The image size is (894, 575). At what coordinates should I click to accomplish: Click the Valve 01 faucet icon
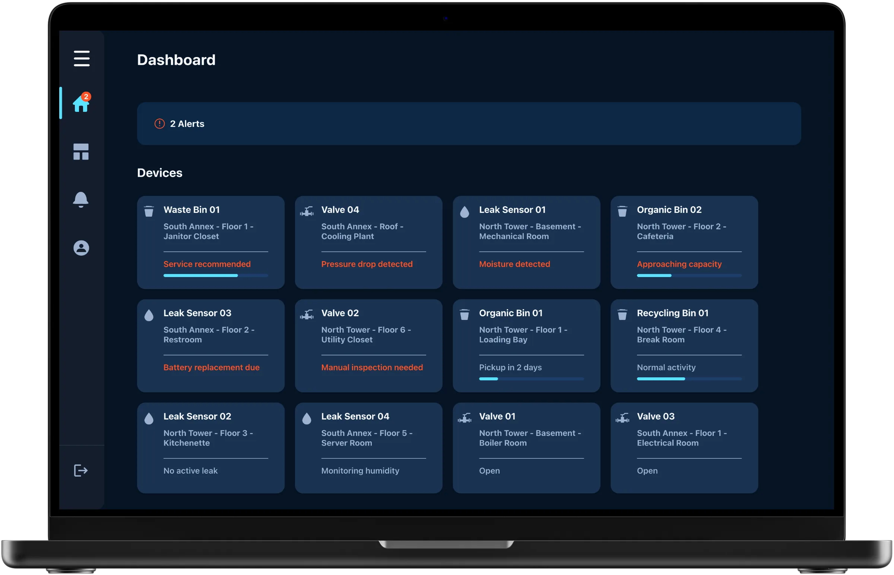[465, 418]
